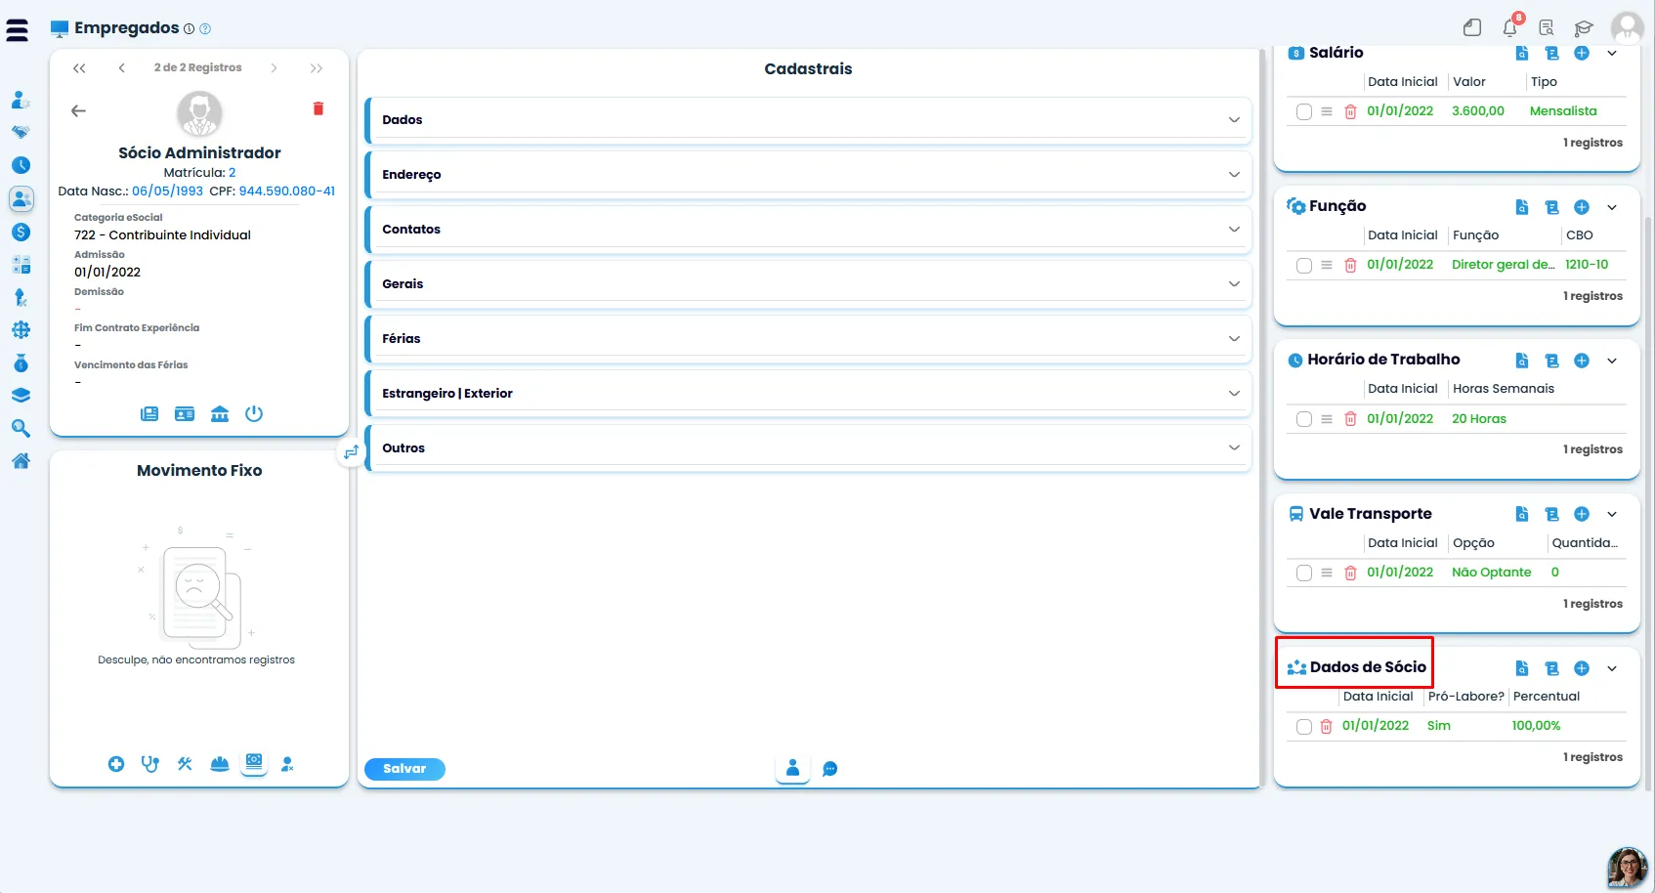Open the dollar sign sidebar icon
The height and width of the screenshot is (893, 1655).
coord(21,233)
